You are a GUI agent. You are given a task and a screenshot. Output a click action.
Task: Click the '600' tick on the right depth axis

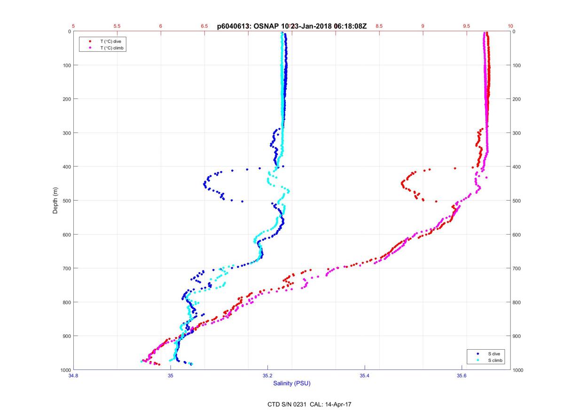[517, 235]
